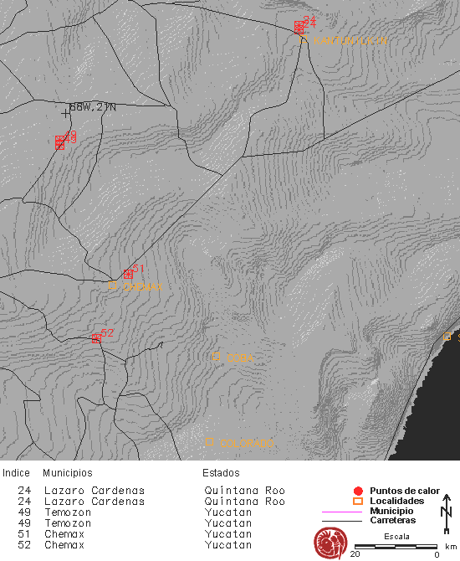
Task: Click the Indice column header
Action: 16,473
